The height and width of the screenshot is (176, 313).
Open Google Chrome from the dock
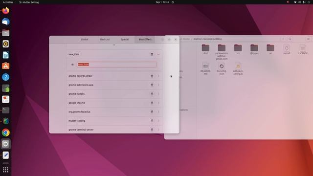point(5,132)
